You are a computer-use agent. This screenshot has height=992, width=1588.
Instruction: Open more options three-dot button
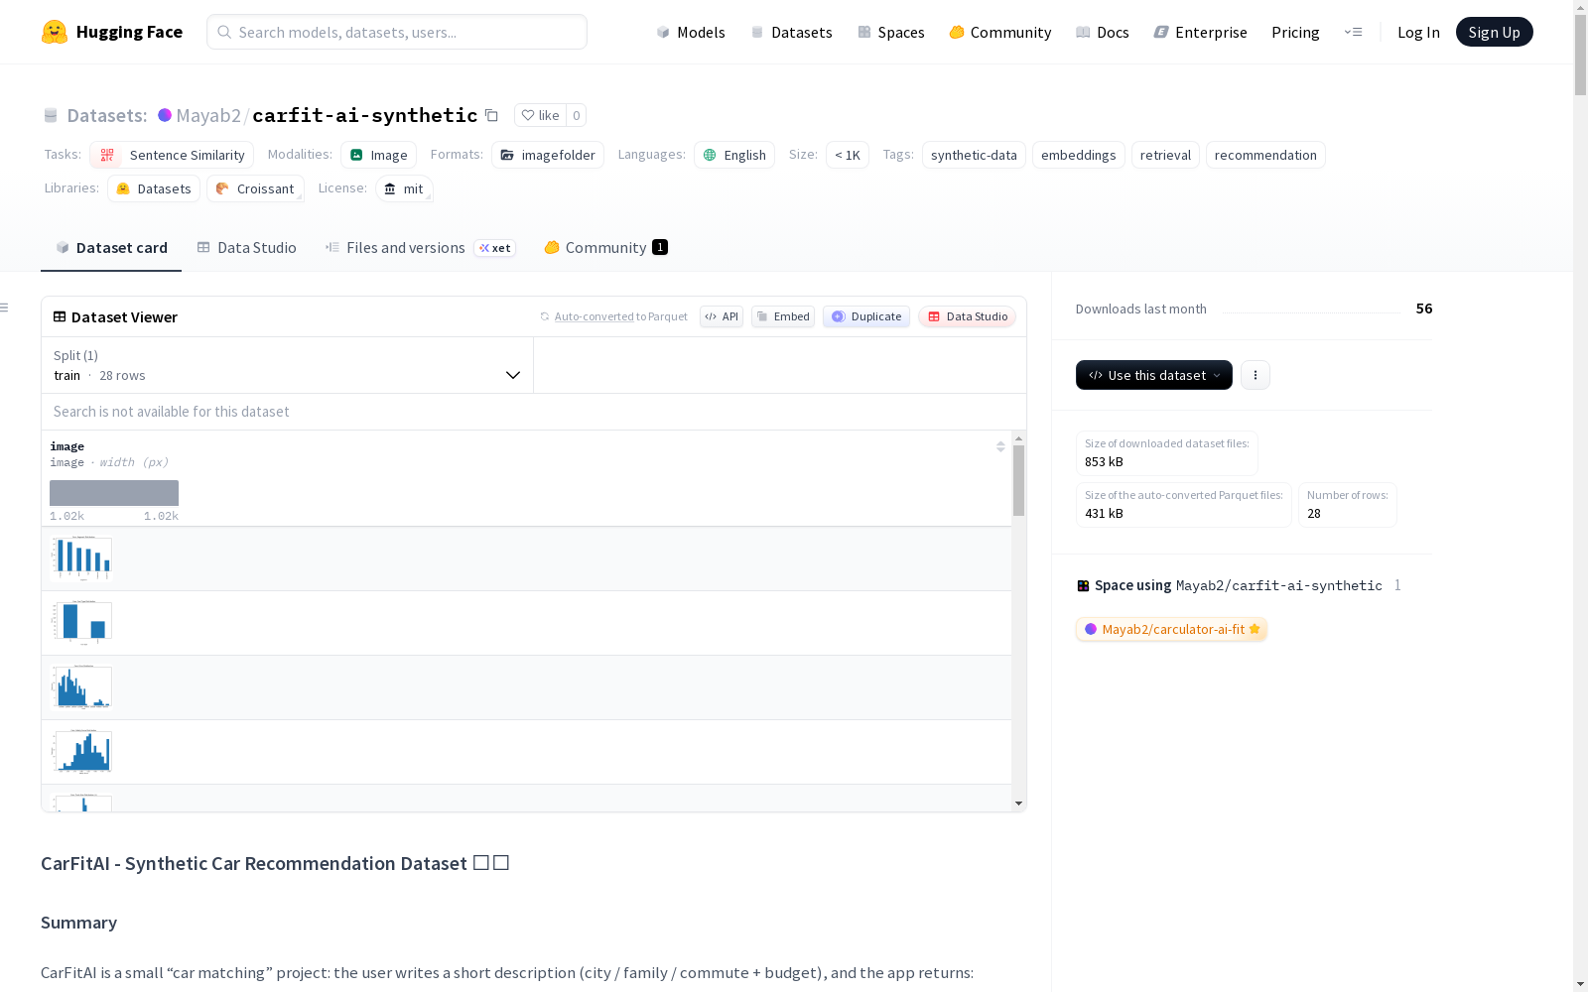[1256, 375]
